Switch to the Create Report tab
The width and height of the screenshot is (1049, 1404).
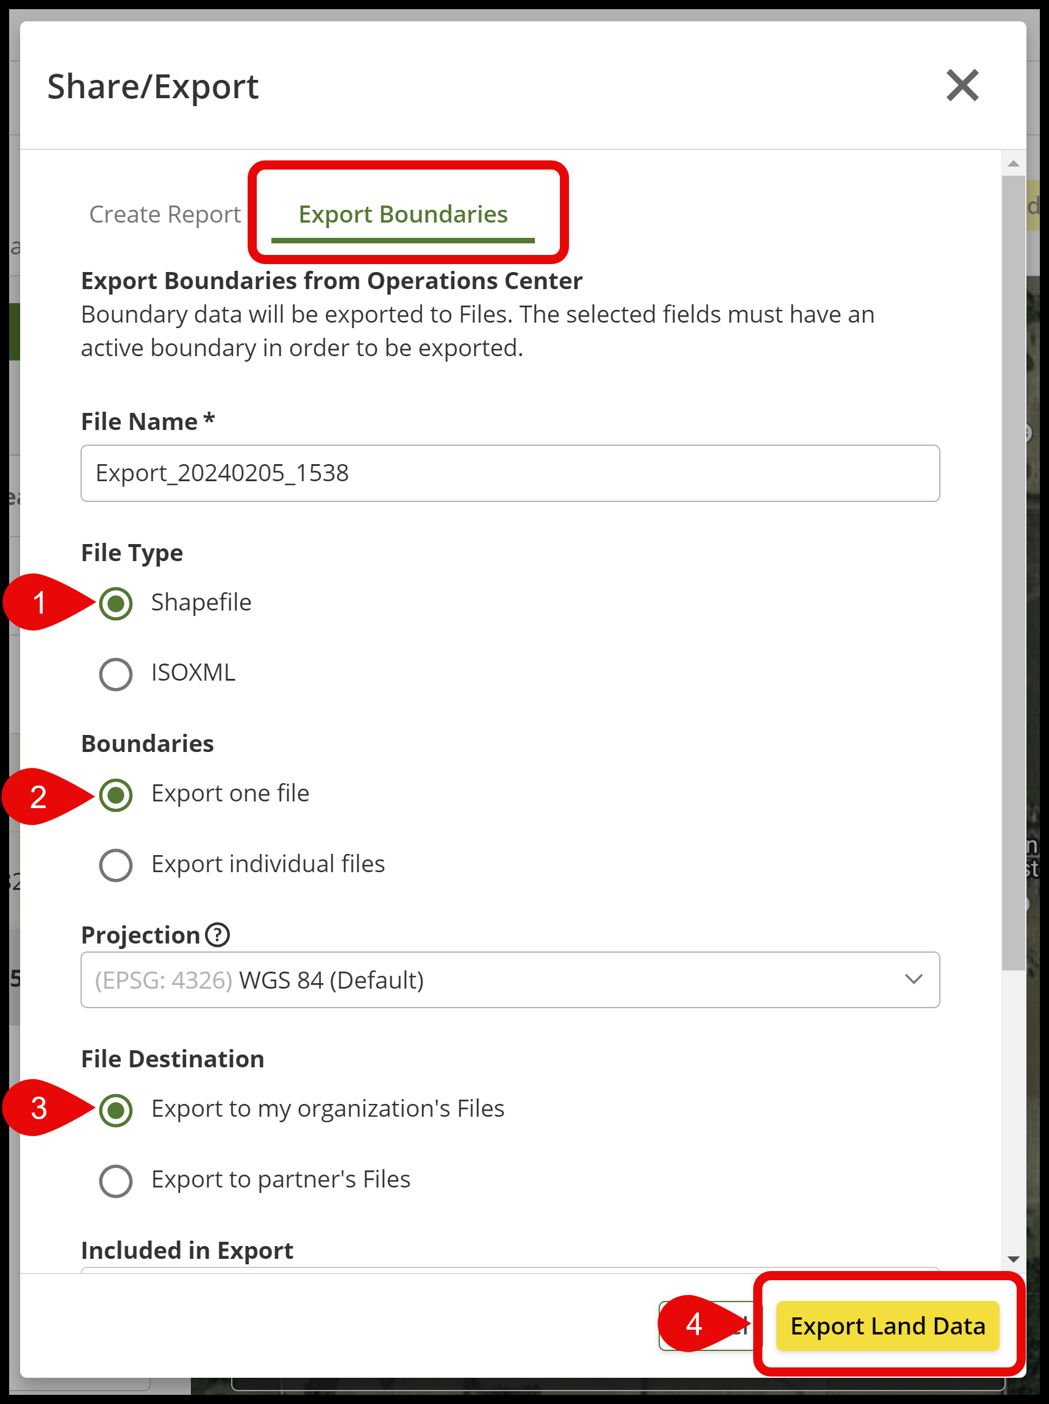coord(165,215)
